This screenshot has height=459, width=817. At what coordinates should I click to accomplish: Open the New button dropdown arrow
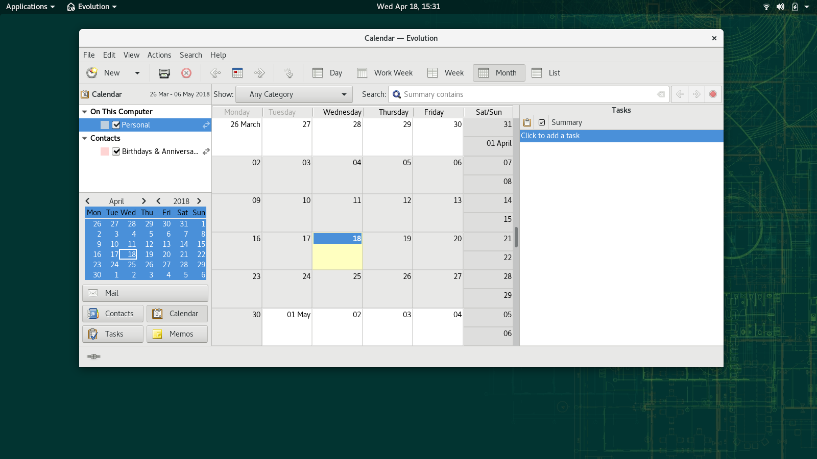pos(137,73)
